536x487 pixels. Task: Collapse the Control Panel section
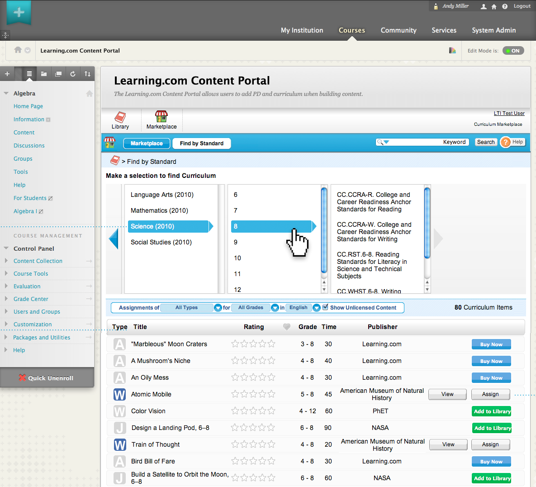coord(6,248)
